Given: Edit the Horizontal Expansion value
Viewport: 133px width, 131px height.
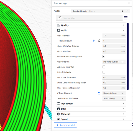Looking at the screenshot, I should click(x=114, y=77).
